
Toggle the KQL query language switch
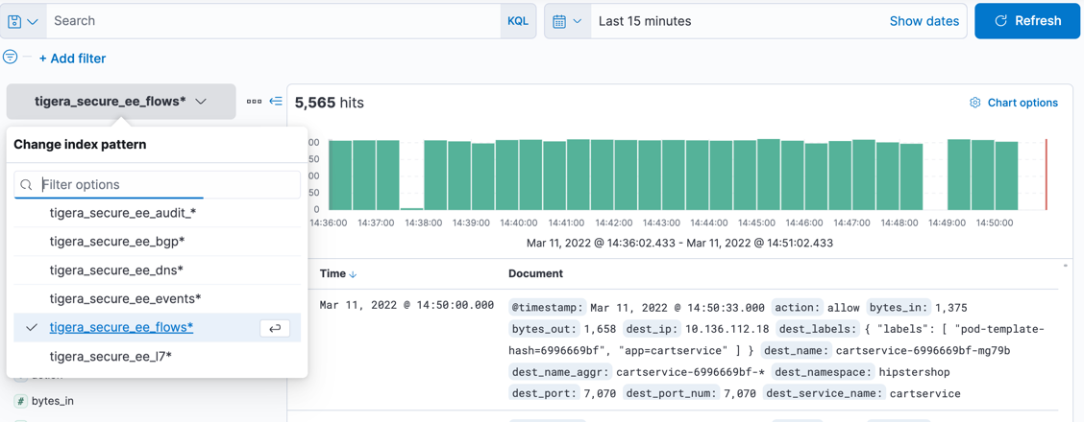click(517, 21)
